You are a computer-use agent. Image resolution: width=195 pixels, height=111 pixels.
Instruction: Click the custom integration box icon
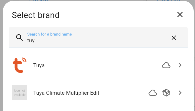tap(166, 93)
